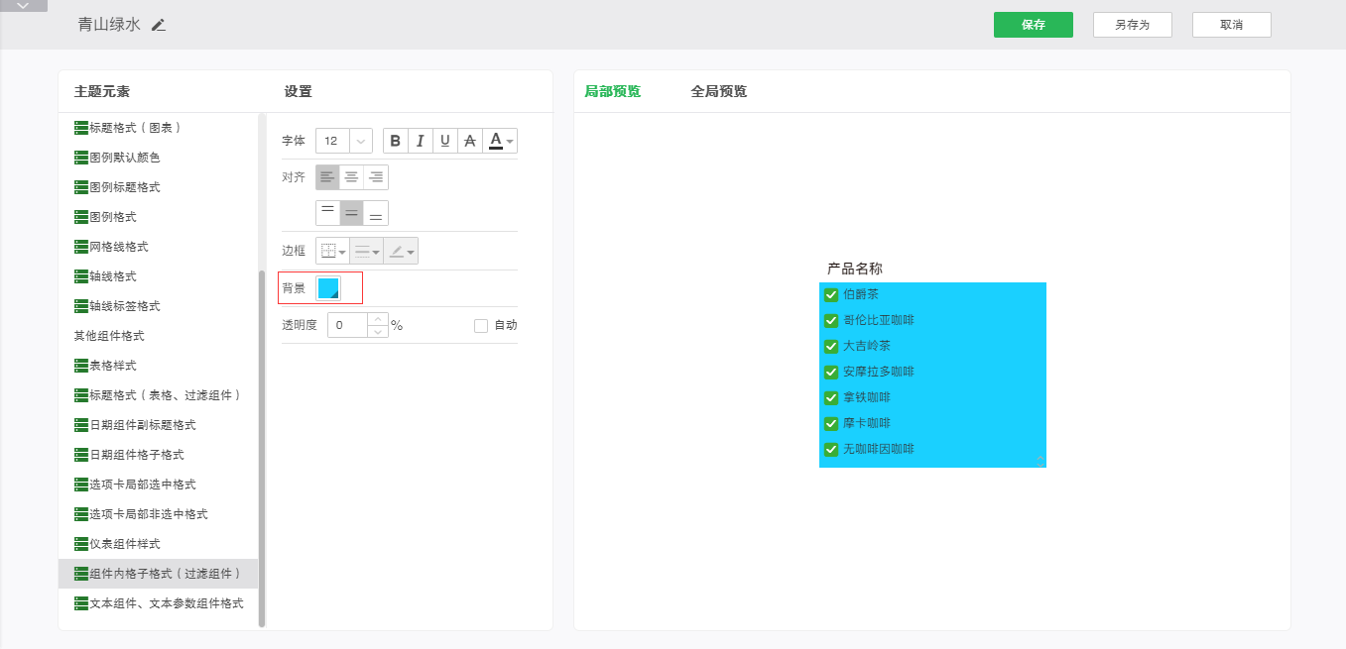Uncheck 拿铁咖啡 in the product filter
Viewport: 1346px width, 649px height.
point(831,397)
